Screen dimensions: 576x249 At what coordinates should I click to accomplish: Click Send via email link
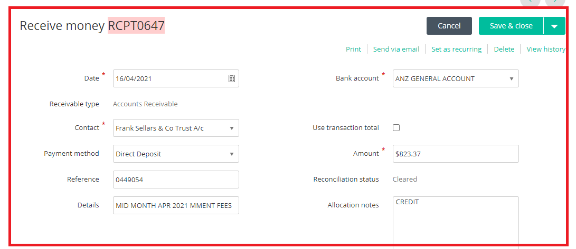pyautogui.click(x=396, y=49)
